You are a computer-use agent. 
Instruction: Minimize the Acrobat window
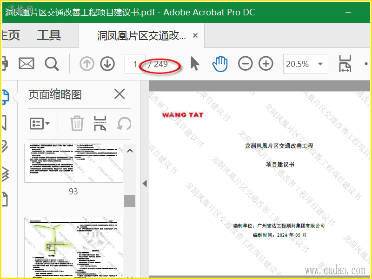[348, 12]
